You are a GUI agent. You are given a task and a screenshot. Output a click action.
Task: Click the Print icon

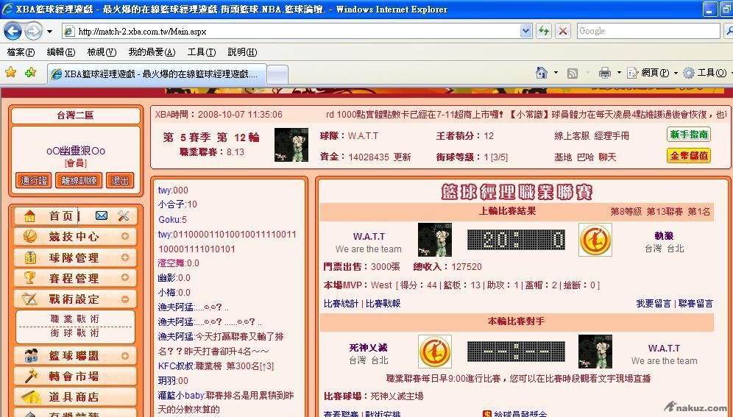[604, 73]
